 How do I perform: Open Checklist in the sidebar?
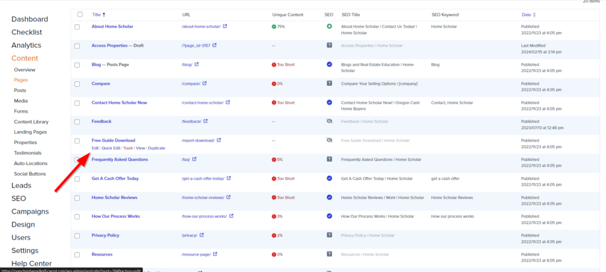click(27, 32)
